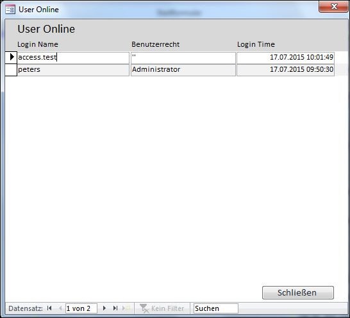
Task: Open the Access form icon in title bar
Action: click(10, 10)
